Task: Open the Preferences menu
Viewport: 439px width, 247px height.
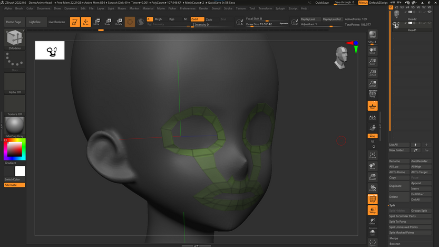Action: (x=188, y=8)
